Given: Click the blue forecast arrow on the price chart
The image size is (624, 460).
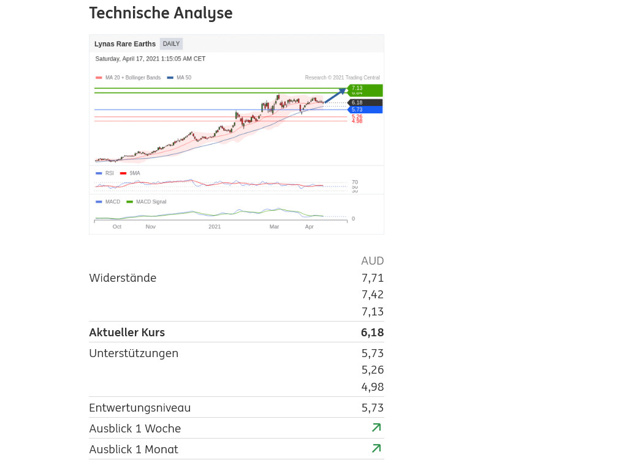Looking at the screenshot, I should click(x=335, y=96).
